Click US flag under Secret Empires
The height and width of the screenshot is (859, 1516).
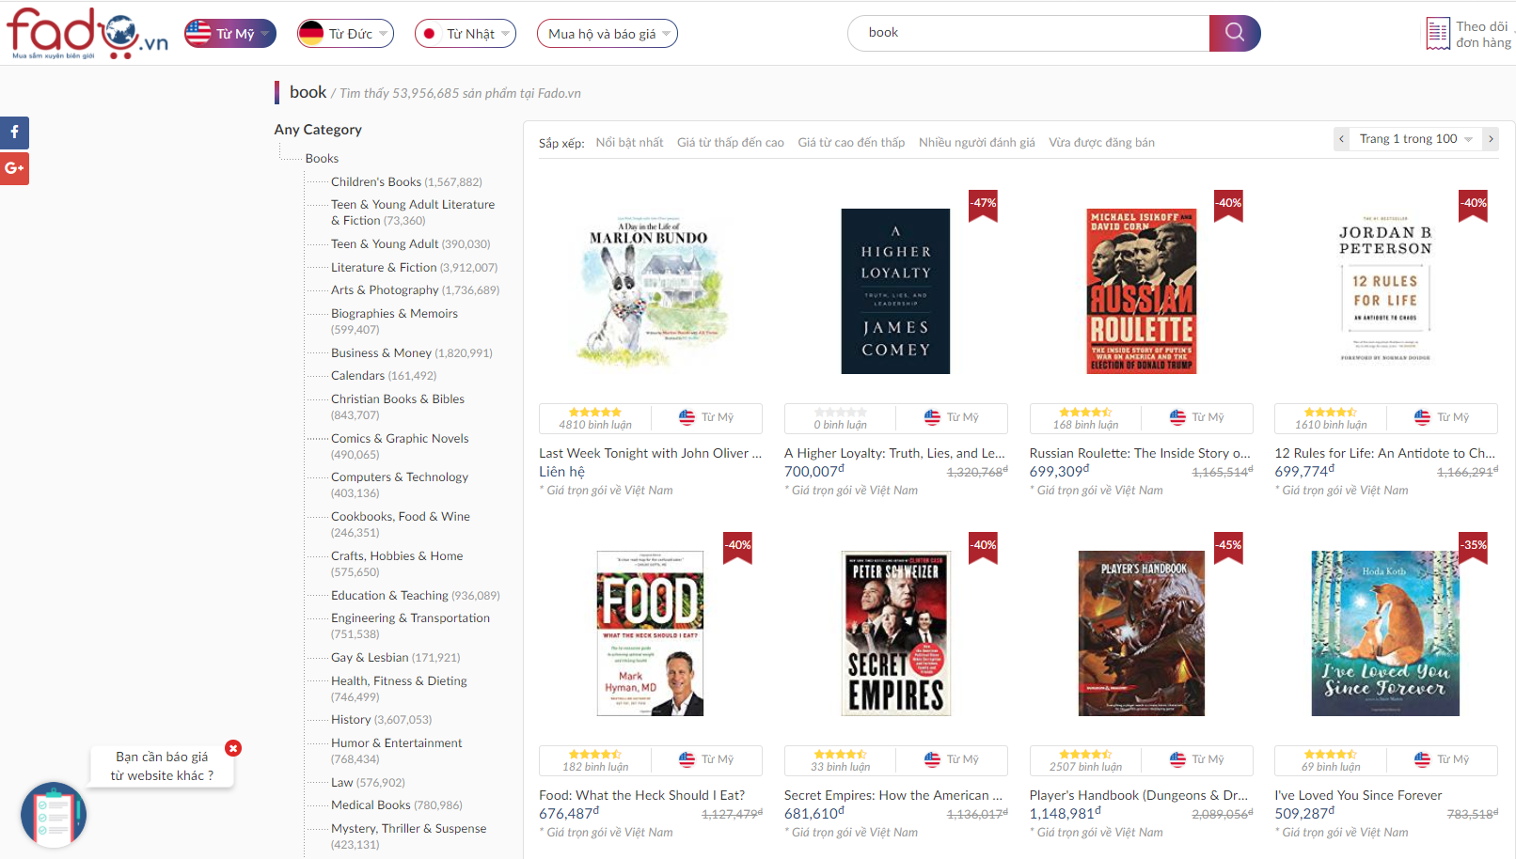pyautogui.click(x=932, y=759)
